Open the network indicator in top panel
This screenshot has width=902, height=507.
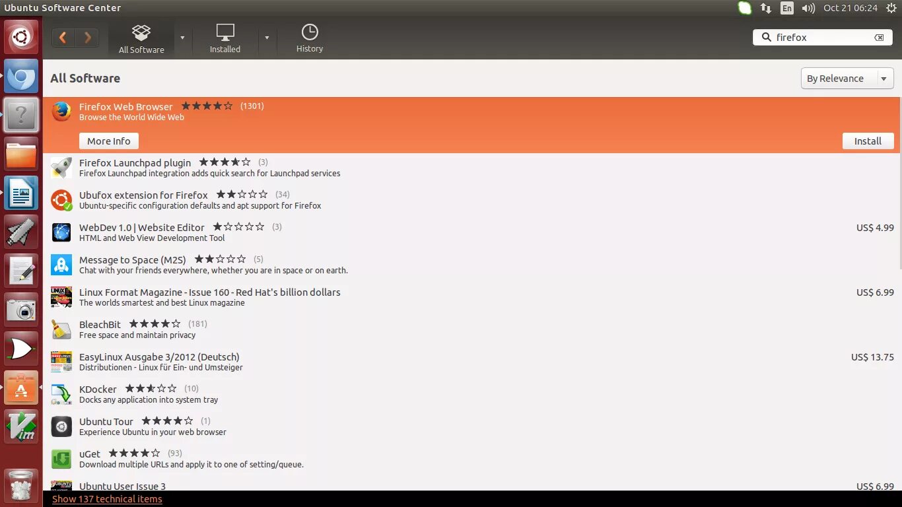click(x=766, y=8)
